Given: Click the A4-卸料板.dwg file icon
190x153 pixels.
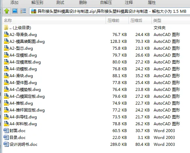Looking at the screenshot, I should (6, 124).
